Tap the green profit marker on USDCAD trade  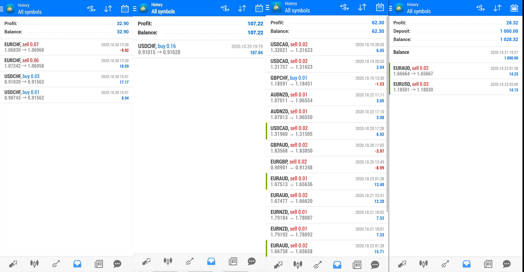[266, 131]
